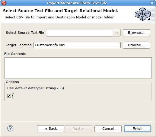This screenshot has height=137, width=156.
Task: Browse for the source text file
Action: pos(136,33)
